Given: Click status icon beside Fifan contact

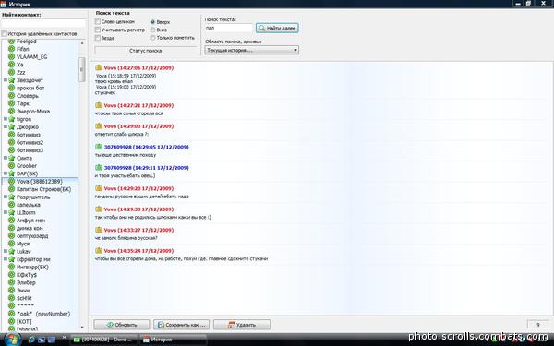Looking at the screenshot, I should 11,49.
